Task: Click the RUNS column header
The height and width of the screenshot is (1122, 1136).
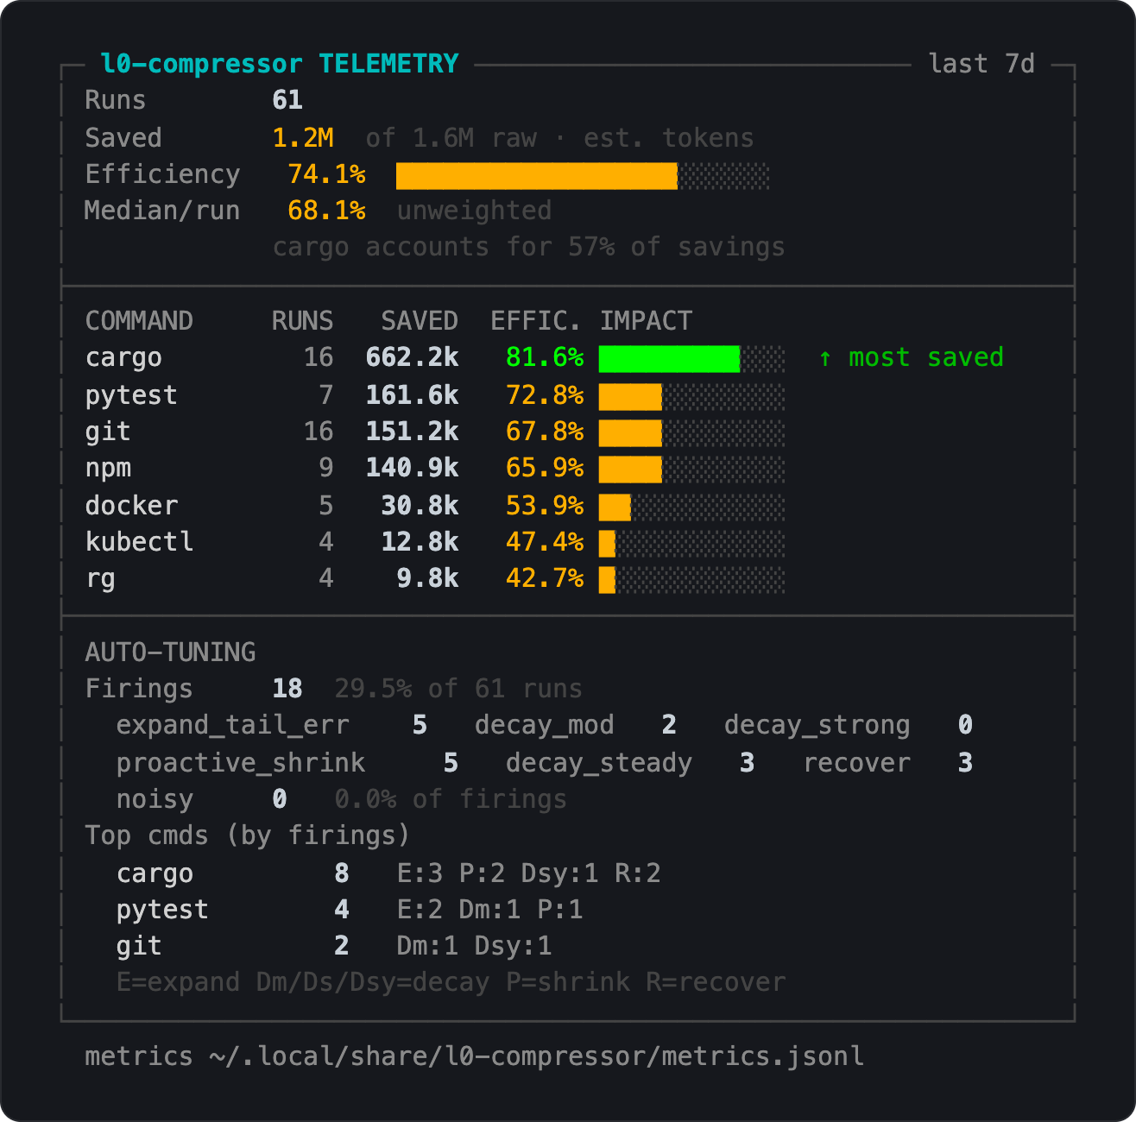Action: 303,321
